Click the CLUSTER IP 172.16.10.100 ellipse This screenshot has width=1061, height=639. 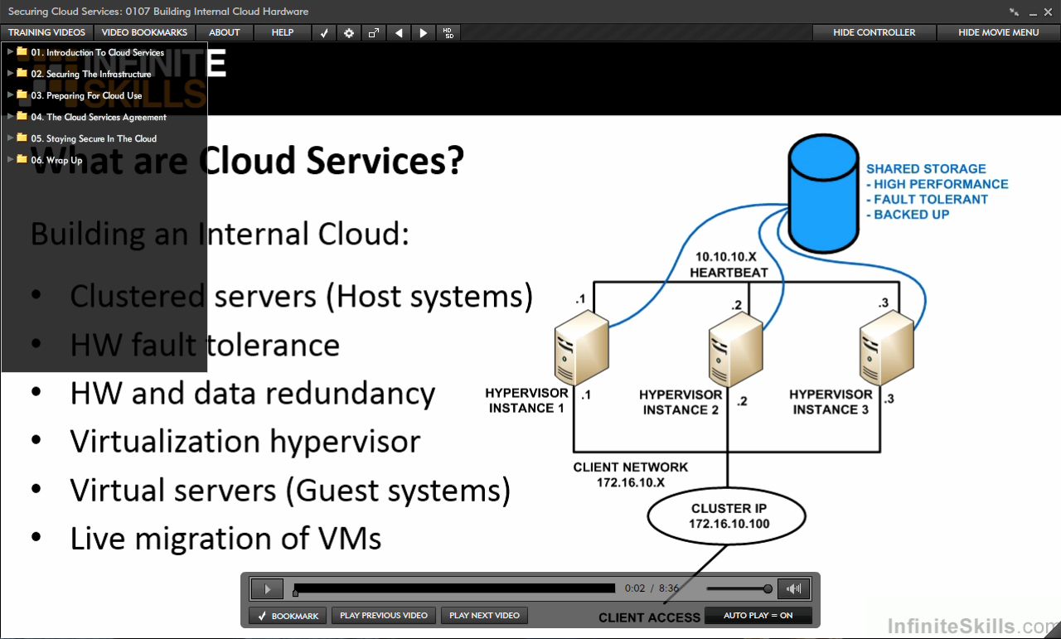pyautogui.click(x=729, y=516)
